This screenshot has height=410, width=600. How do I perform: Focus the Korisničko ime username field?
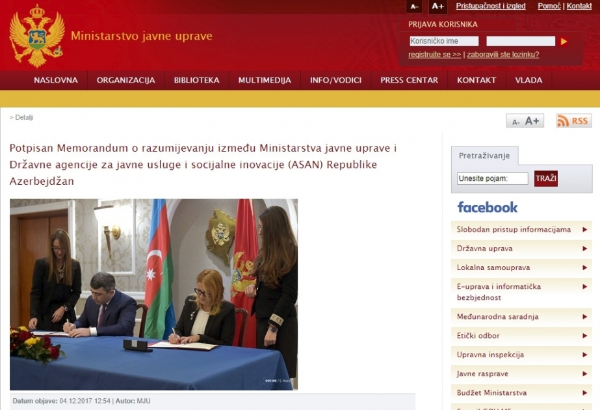point(444,41)
